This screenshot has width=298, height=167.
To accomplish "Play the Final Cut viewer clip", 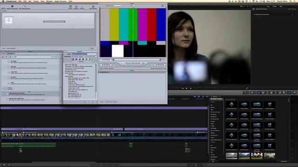I will (186, 88).
